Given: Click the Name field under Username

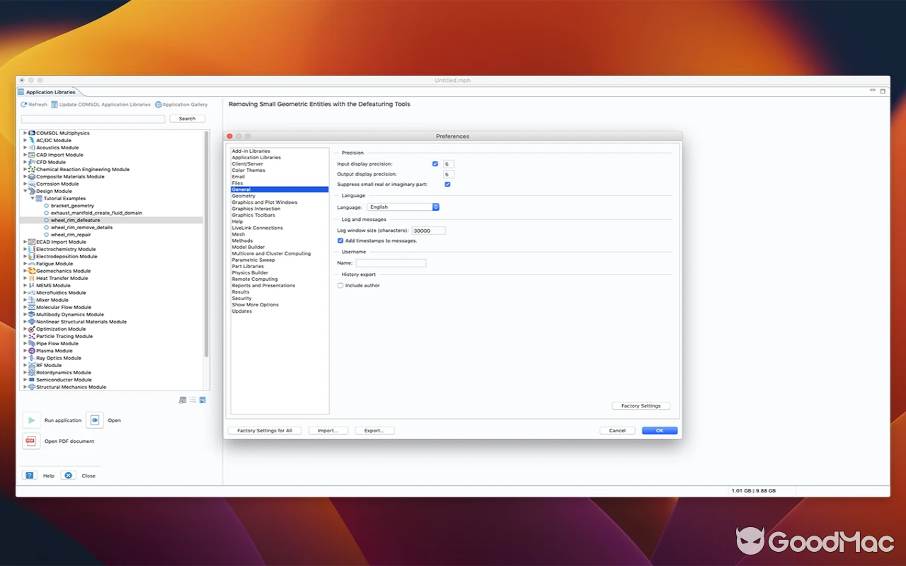Looking at the screenshot, I should (390, 262).
